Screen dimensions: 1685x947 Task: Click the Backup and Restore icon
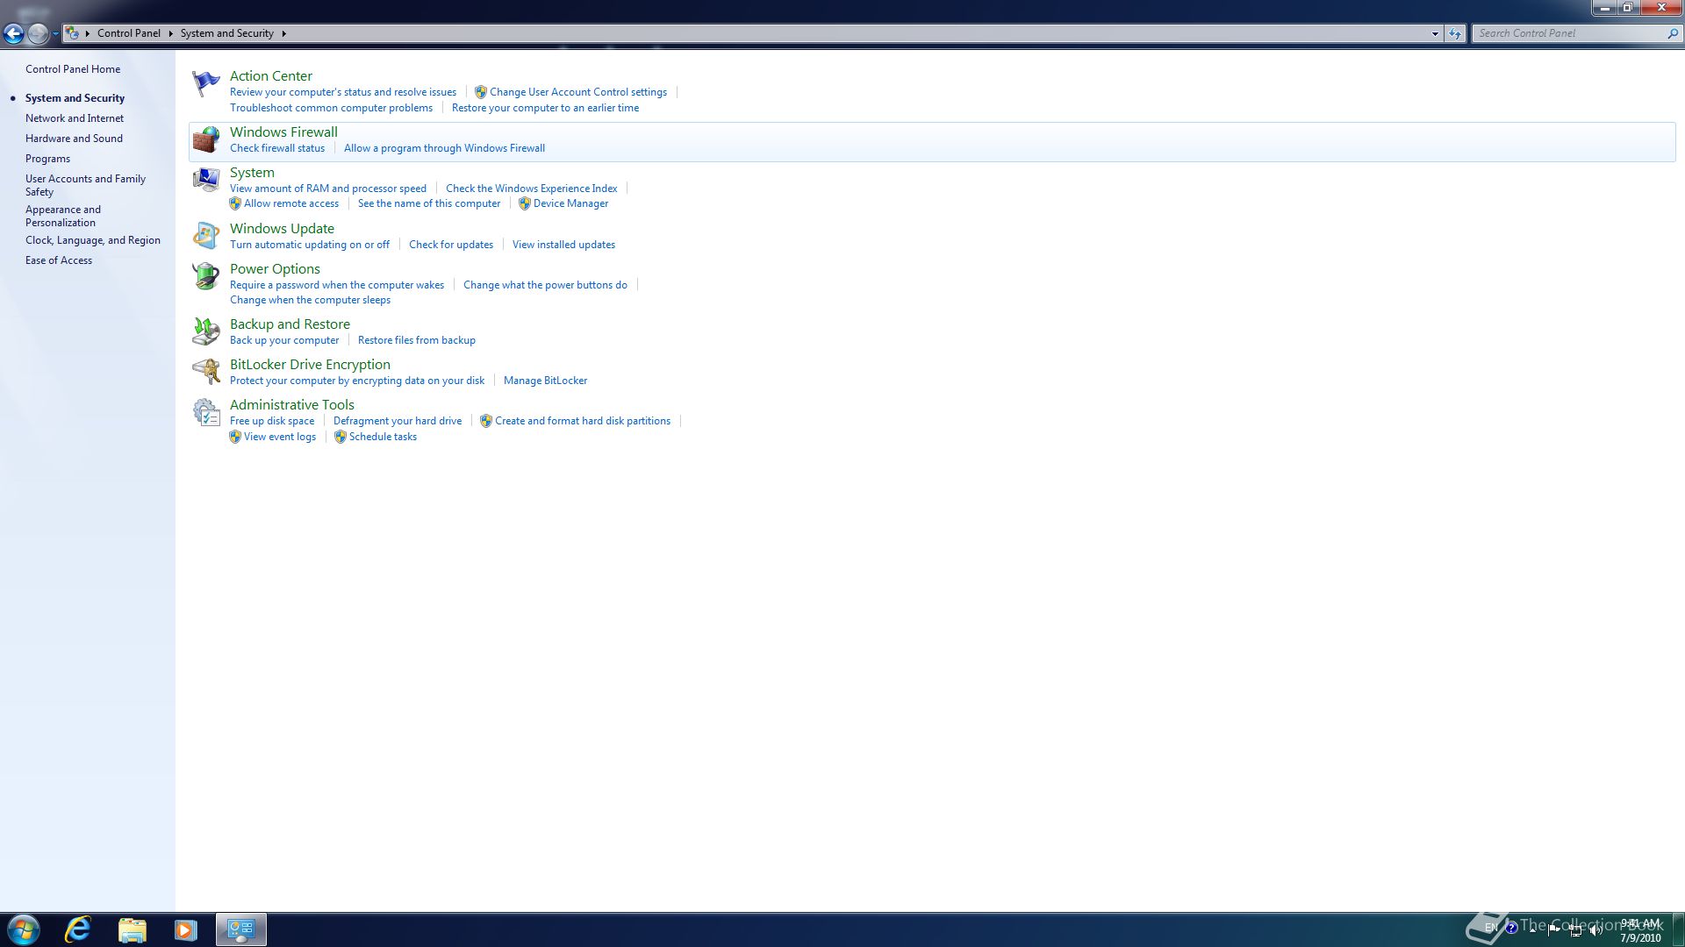(205, 331)
